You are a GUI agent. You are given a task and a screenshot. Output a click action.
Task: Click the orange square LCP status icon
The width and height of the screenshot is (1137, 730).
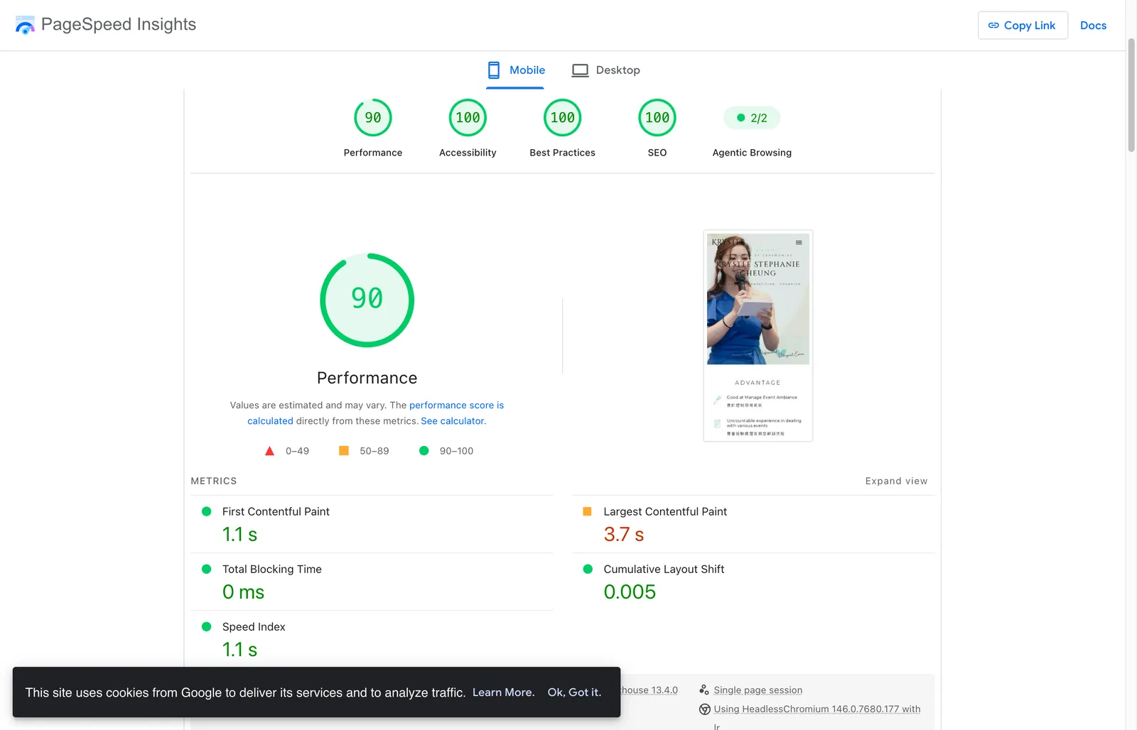tap(588, 511)
